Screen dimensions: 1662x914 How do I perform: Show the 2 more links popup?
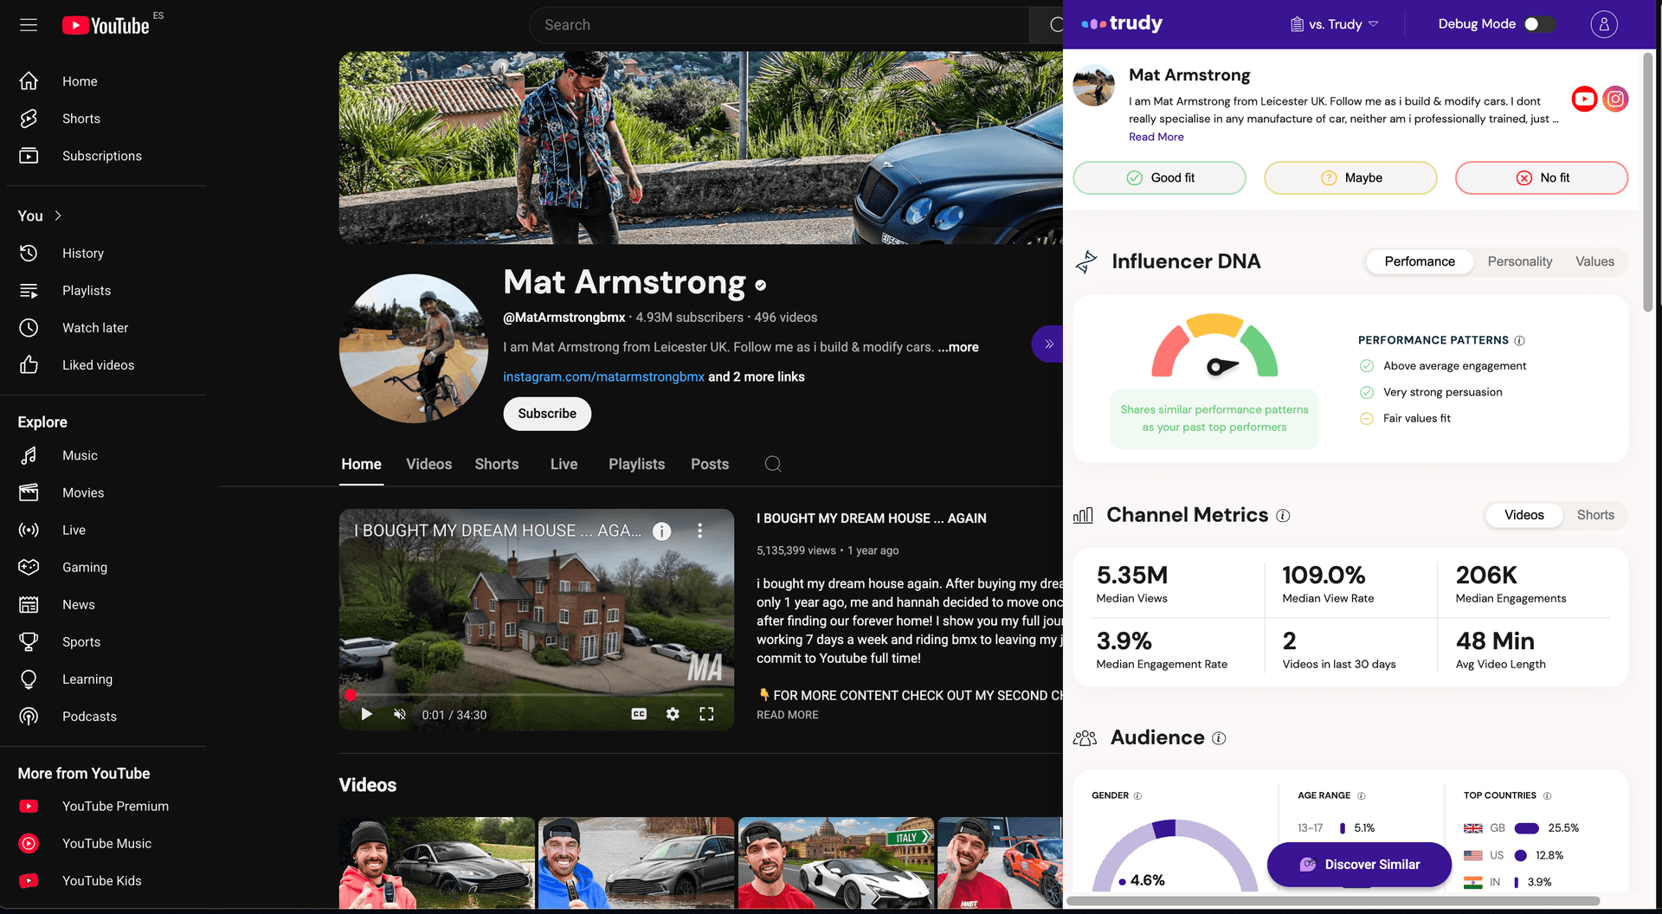(757, 377)
